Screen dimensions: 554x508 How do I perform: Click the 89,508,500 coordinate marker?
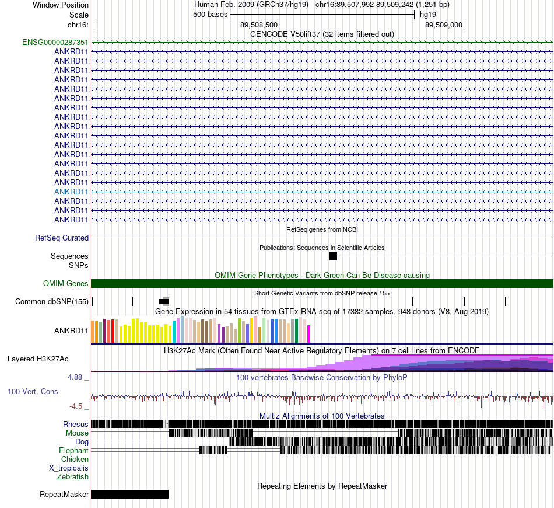[x=259, y=25]
